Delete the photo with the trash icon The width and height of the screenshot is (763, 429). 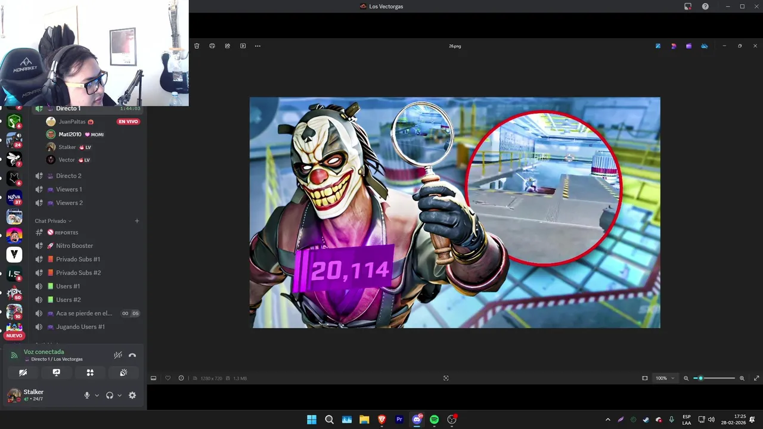pos(197,46)
